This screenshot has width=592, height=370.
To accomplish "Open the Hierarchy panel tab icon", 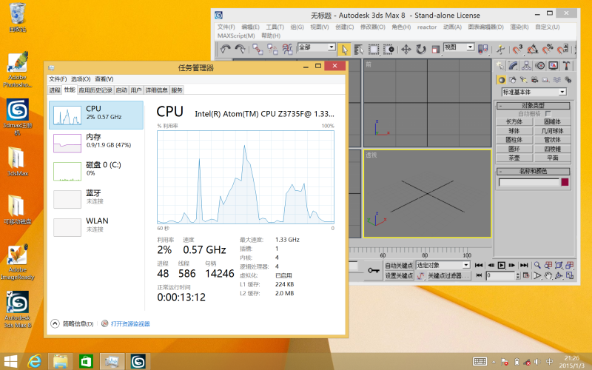I will click(526, 66).
